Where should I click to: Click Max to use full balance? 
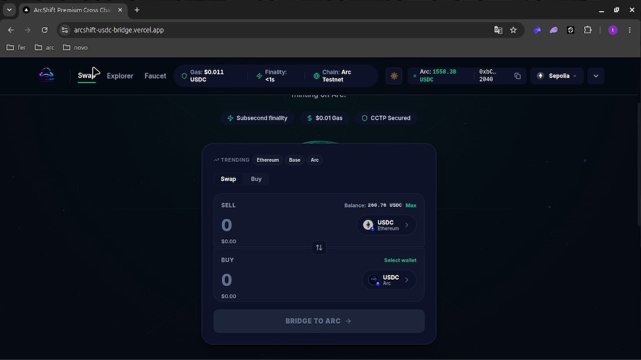click(411, 205)
